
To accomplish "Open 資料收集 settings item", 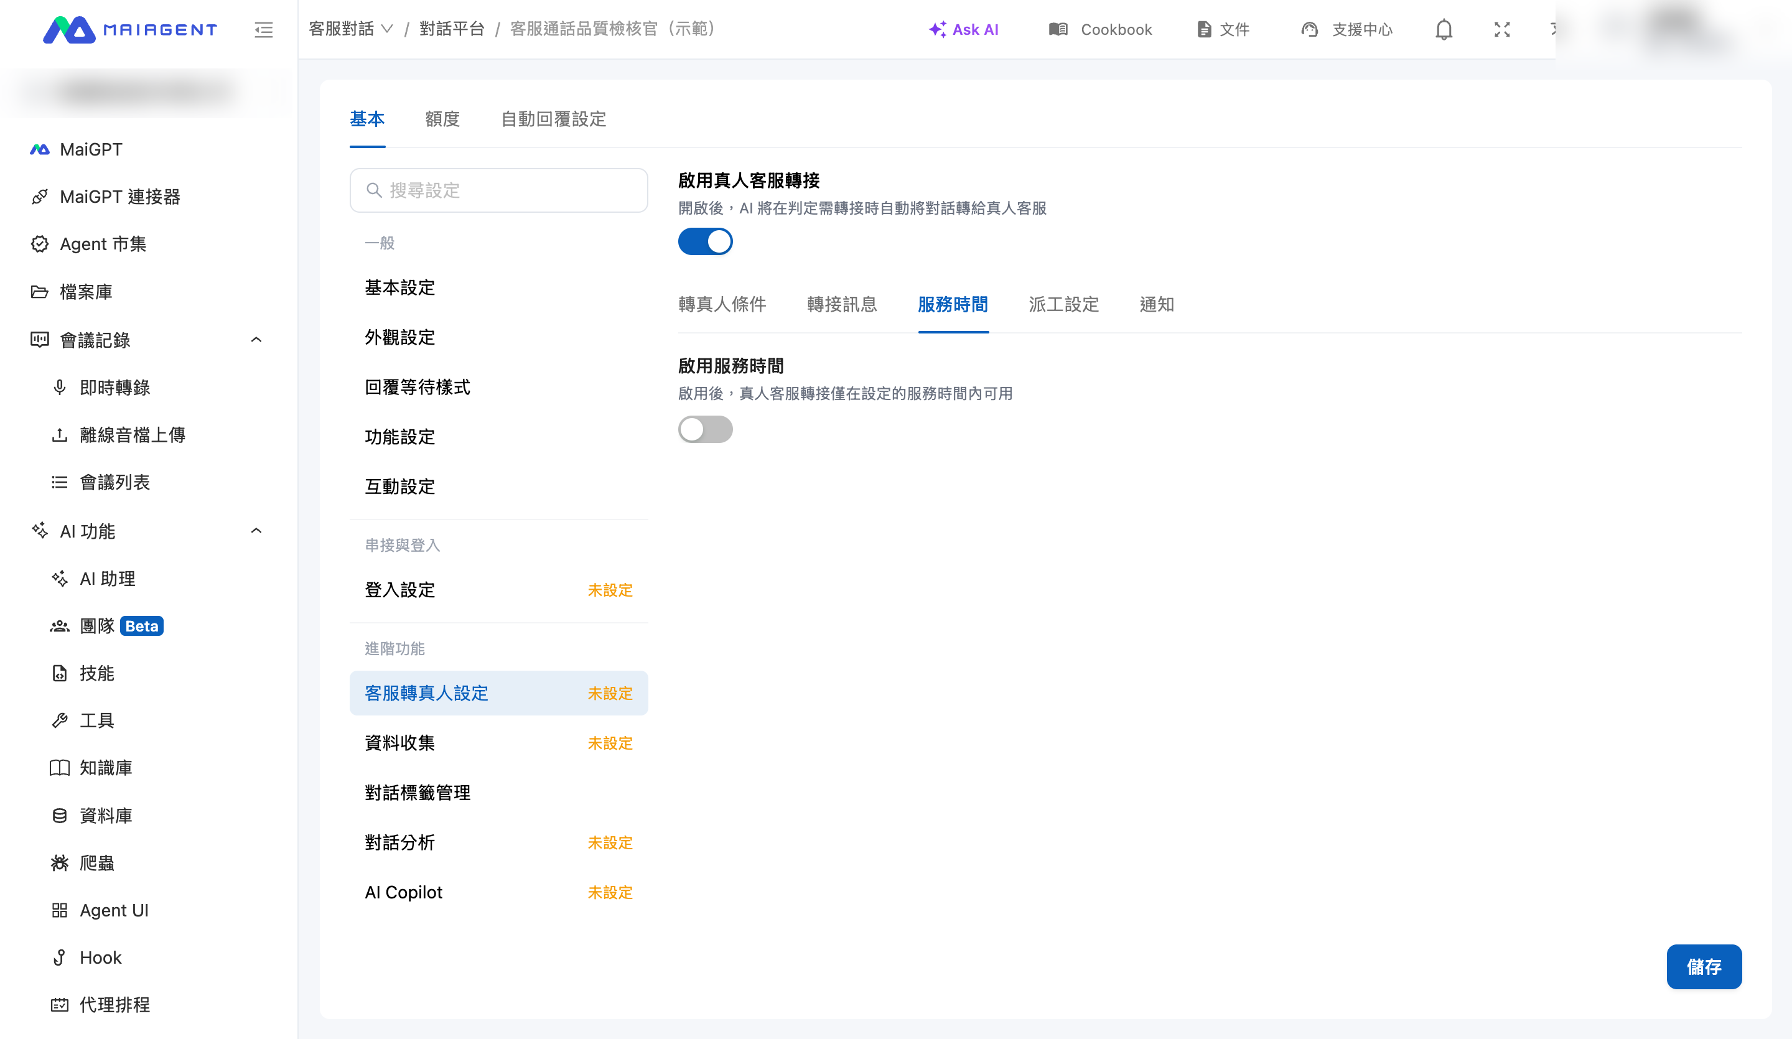I will [498, 743].
